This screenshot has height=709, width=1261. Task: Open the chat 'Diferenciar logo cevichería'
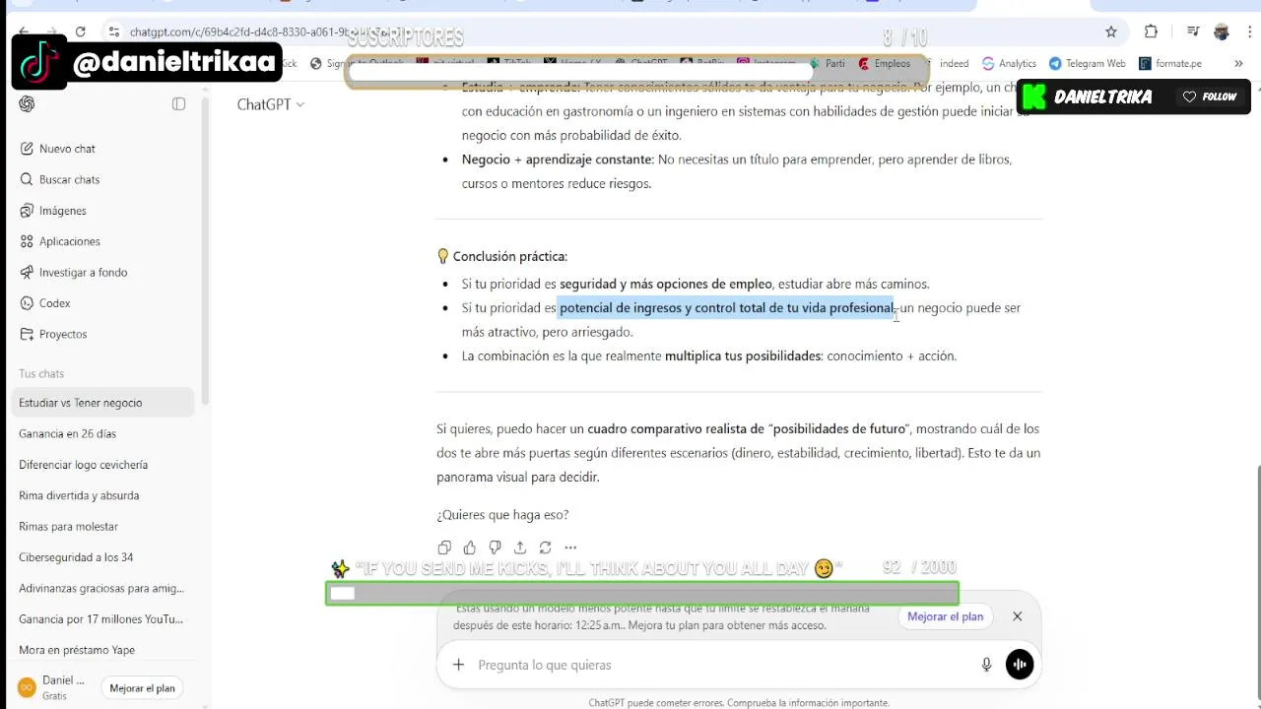[x=103, y=465]
